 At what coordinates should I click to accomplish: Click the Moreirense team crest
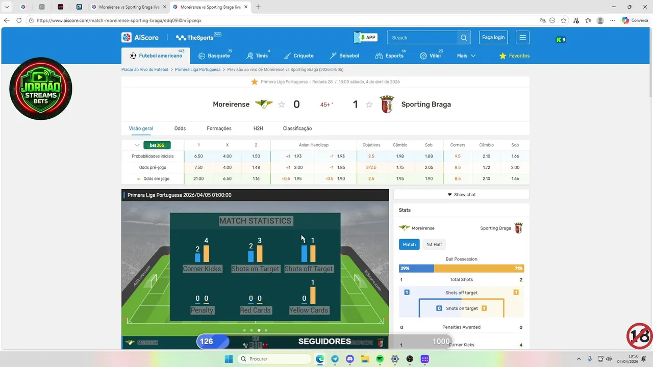264,104
